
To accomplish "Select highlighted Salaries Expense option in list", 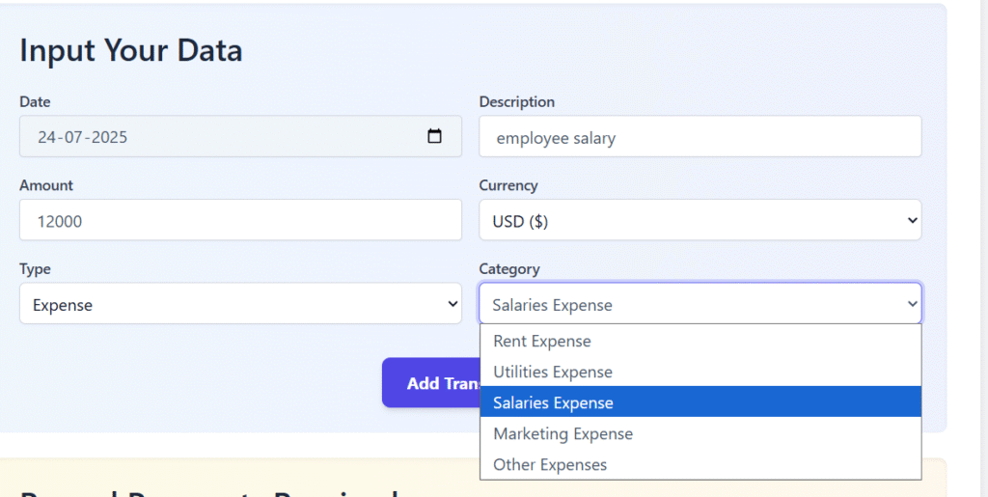I will point(700,401).
